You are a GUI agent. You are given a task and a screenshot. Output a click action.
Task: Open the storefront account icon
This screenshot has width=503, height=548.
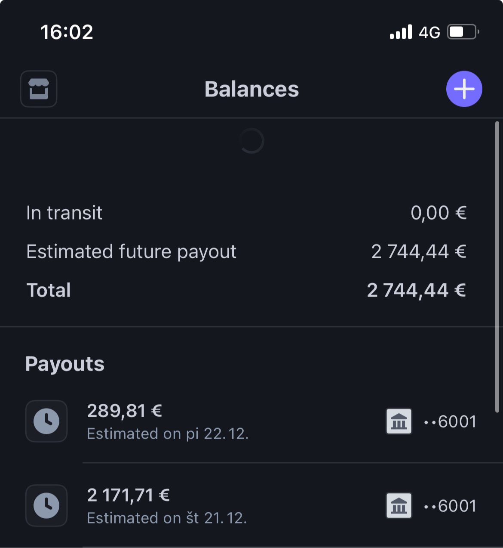[x=39, y=89]
